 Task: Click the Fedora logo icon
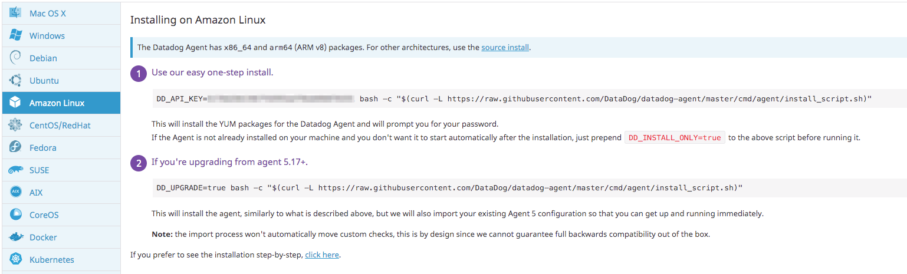(15, 147)
